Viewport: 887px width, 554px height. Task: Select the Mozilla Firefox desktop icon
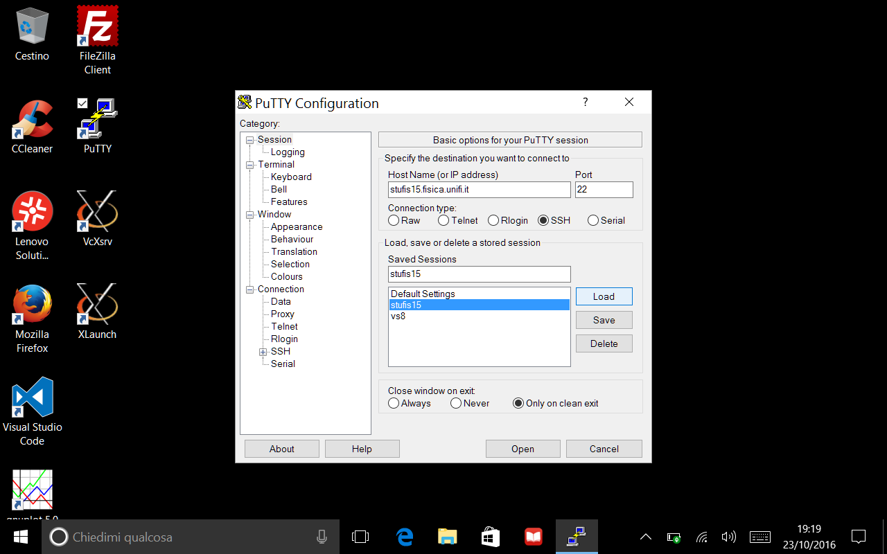[x=32, y=319]
